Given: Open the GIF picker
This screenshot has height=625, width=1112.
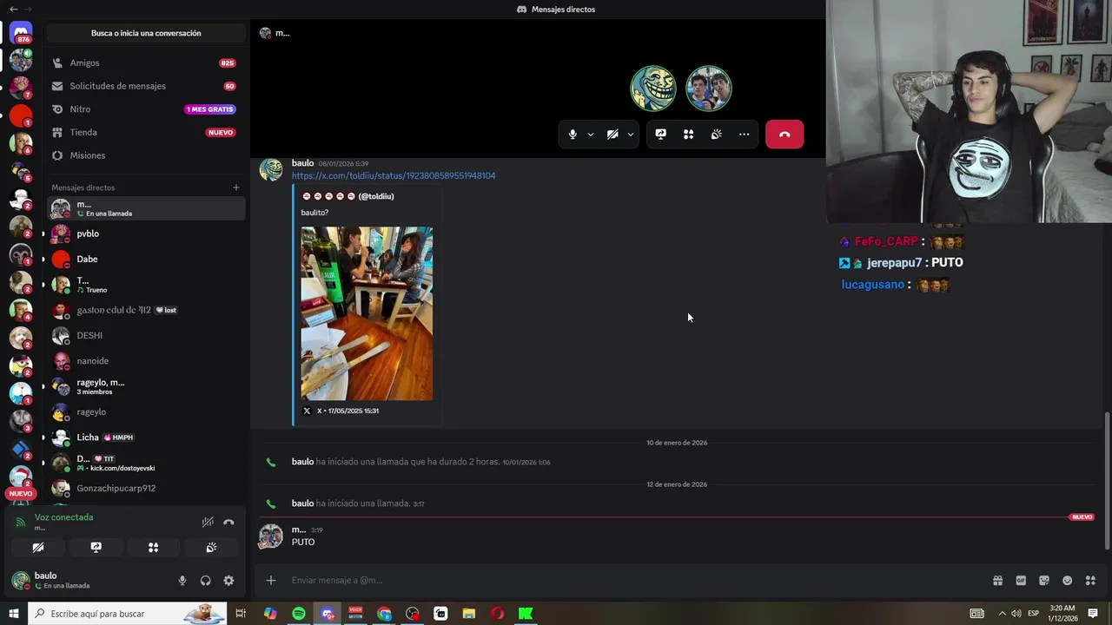Looking at the screenshot, I should pos(1021,581).
